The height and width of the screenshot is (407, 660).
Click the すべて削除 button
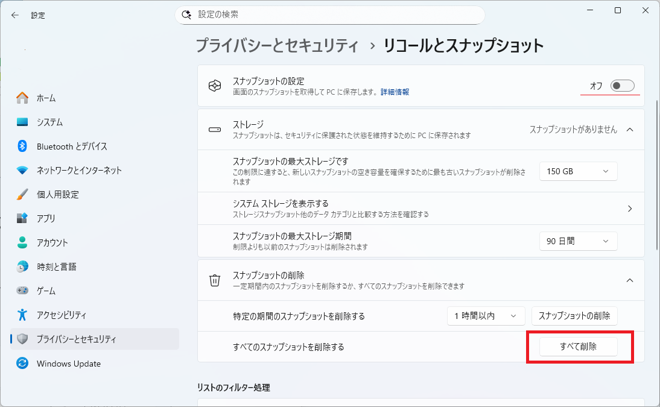578,346
